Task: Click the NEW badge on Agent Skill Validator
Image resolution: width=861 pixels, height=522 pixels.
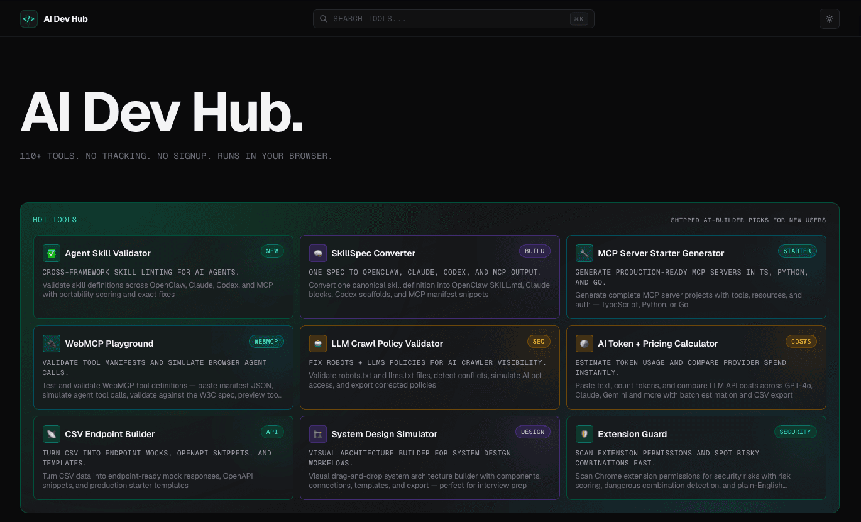Action: click(272, 251)
